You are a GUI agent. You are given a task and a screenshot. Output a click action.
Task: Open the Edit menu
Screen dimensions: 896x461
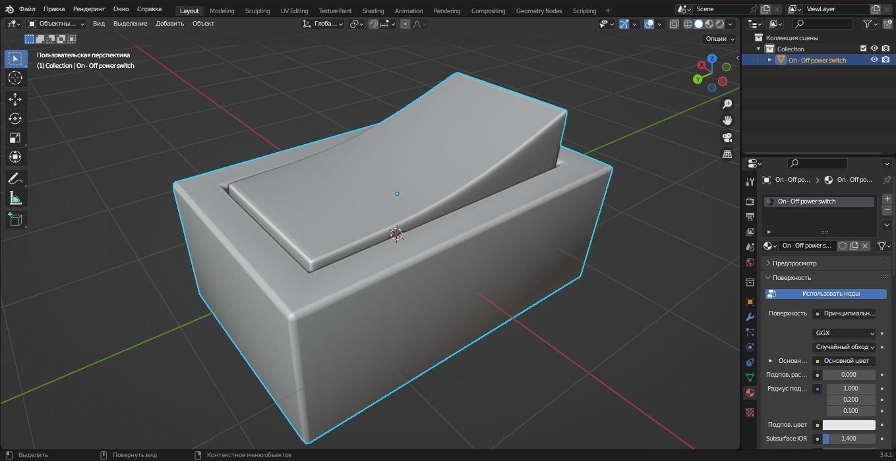(54, 9)
